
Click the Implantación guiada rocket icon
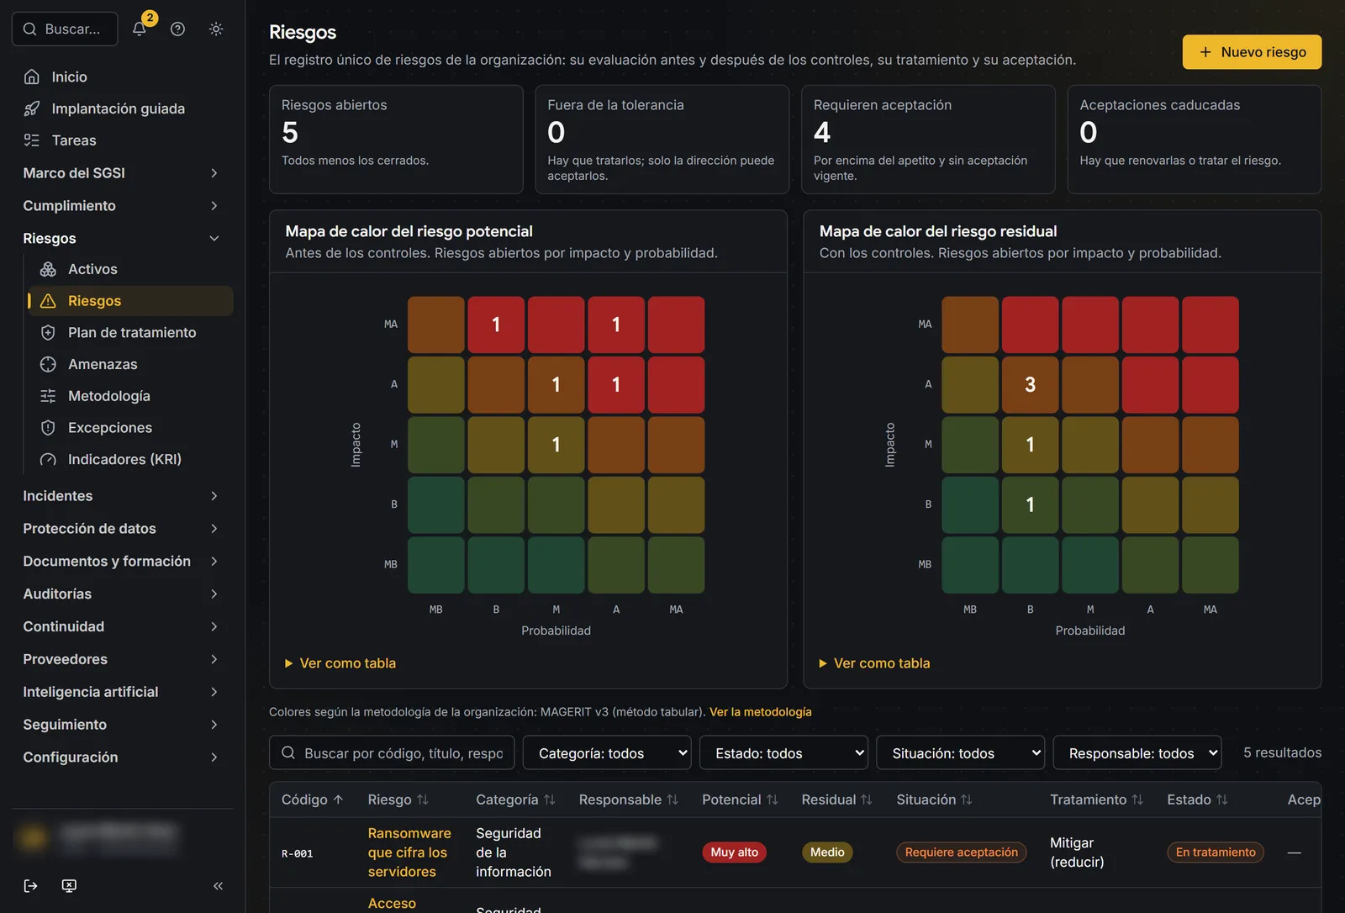coord(32,108)
